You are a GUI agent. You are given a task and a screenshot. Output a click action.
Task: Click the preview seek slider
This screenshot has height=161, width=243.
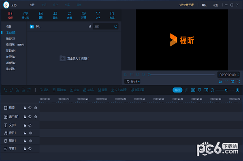pyautogui.click(x=181, y=75)
